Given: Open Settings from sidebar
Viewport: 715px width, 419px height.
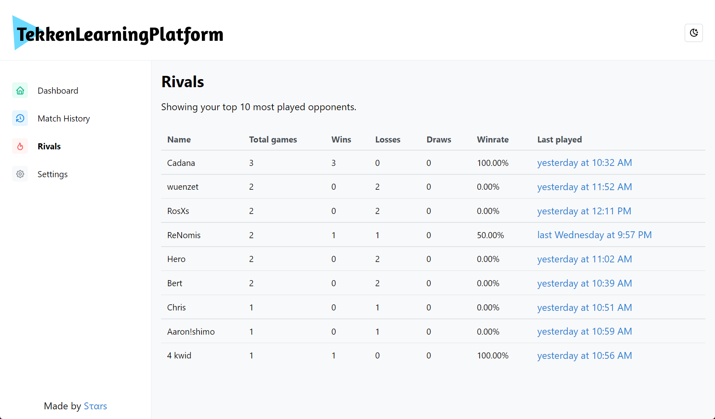Looking at the screenshot, I should (52, 174).
